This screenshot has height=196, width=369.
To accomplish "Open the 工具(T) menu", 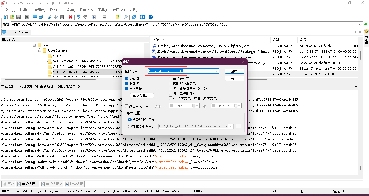I will click(x=103, y=10).
